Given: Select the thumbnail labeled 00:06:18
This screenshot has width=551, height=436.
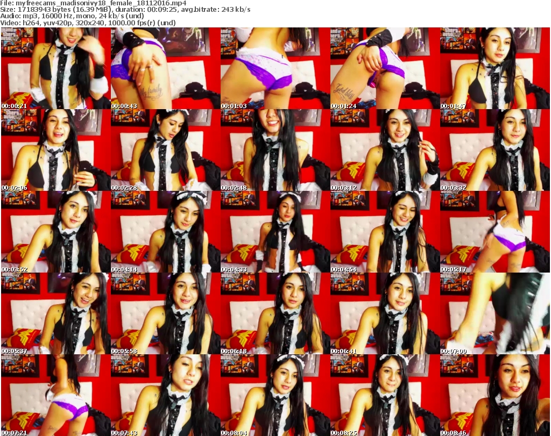Looking at the screenshot, I should (274, 313).
